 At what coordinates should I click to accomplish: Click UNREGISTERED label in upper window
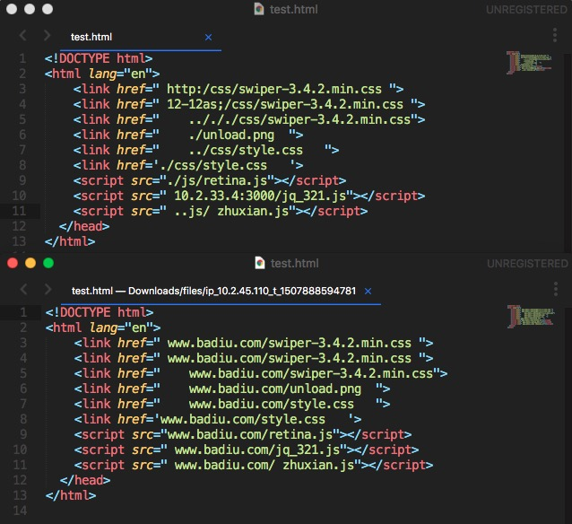coord(526,10)
